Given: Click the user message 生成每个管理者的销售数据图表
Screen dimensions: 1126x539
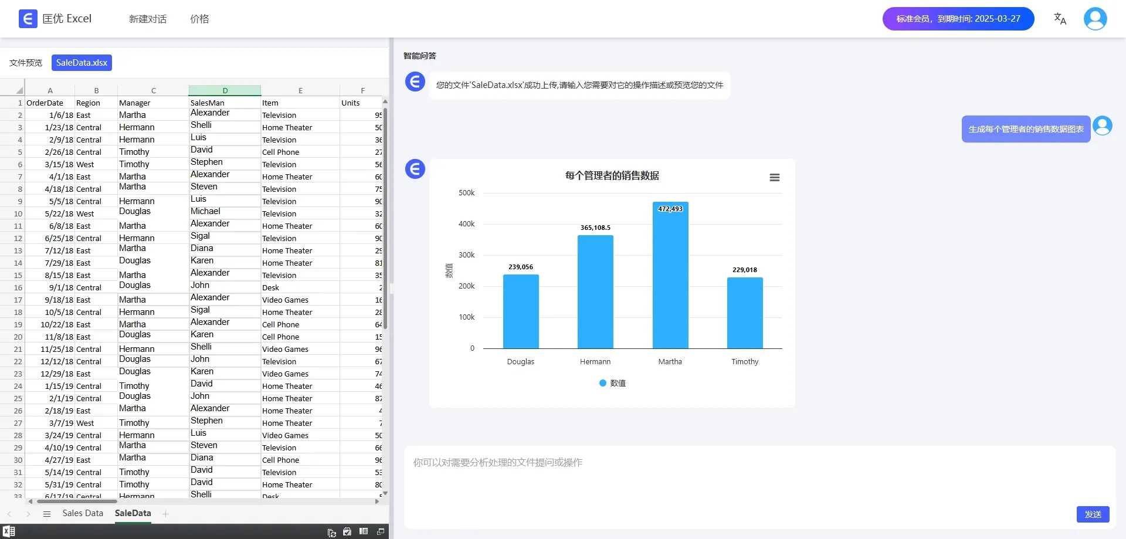Looking at the screenshot, I should (x=1026, y=129).
